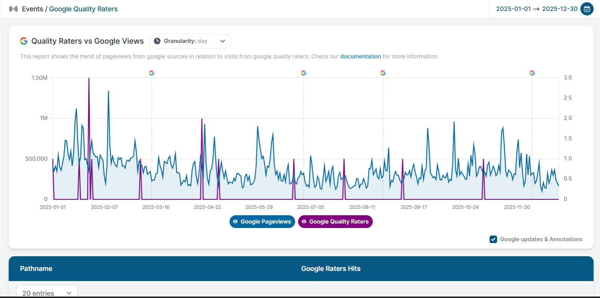Open the Granularity day dropdown

(x=190, y=41)
